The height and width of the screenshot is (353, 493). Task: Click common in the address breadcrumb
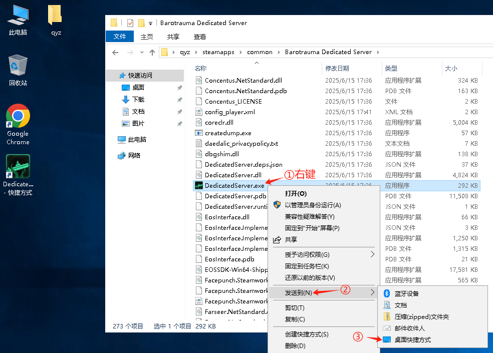(x=260, y=52)
